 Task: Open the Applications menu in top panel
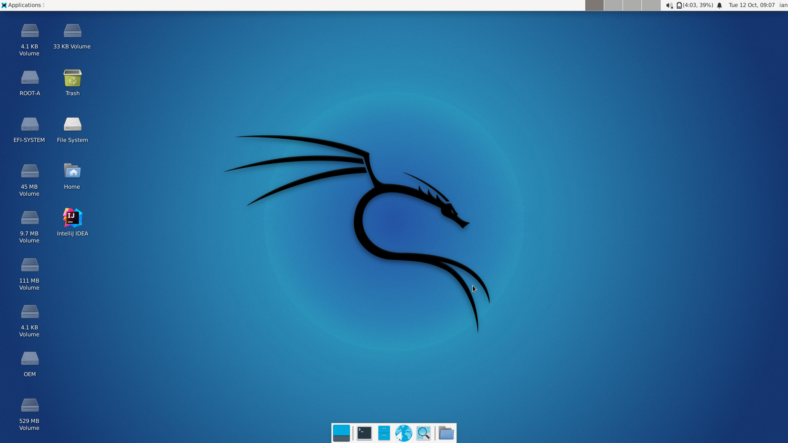coord(23,5)
